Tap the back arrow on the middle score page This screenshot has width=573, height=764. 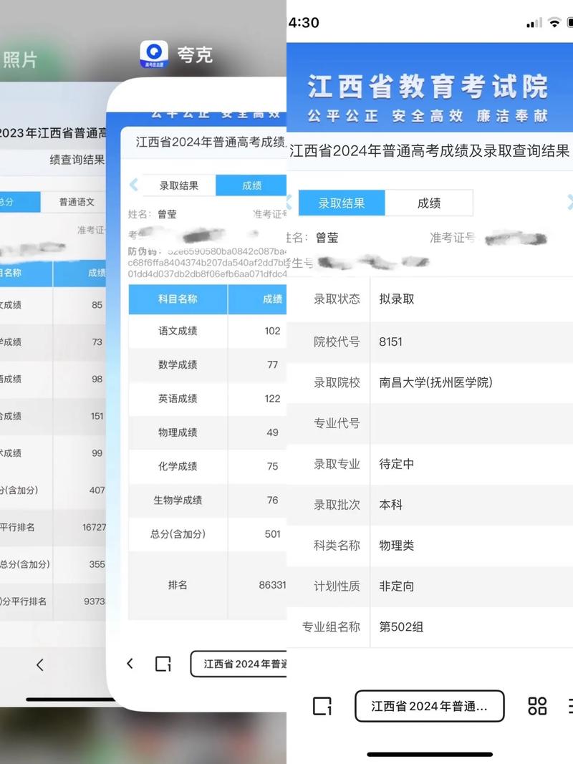click(x=130, y=663)
